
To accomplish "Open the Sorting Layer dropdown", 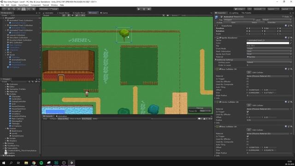I will [269, 62].
